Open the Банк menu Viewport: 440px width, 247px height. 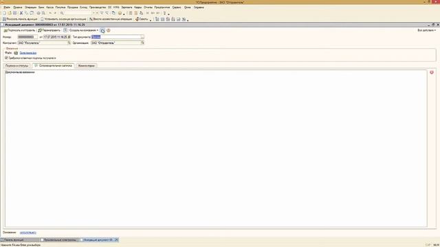click(41, 8)
